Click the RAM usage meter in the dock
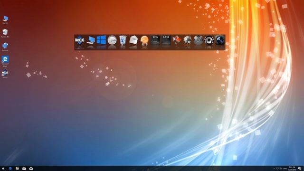This screenshot has width=304, height=171. click(x=166, y=40)
